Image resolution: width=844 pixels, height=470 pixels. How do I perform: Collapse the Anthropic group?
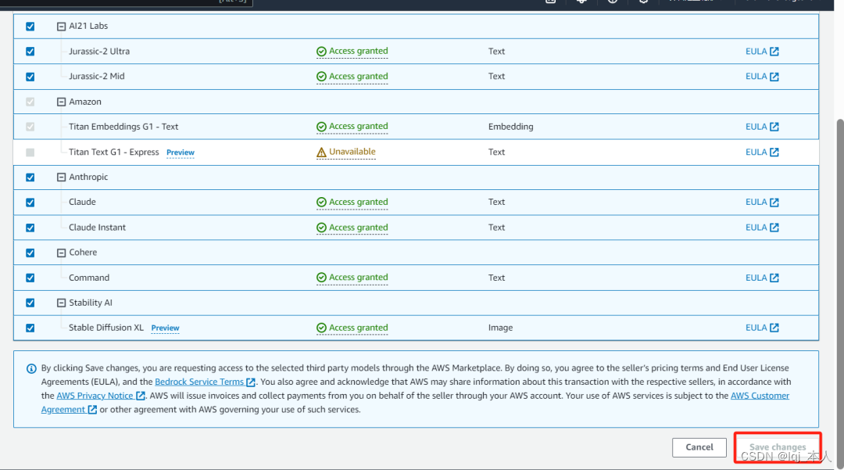pos(62,177)
